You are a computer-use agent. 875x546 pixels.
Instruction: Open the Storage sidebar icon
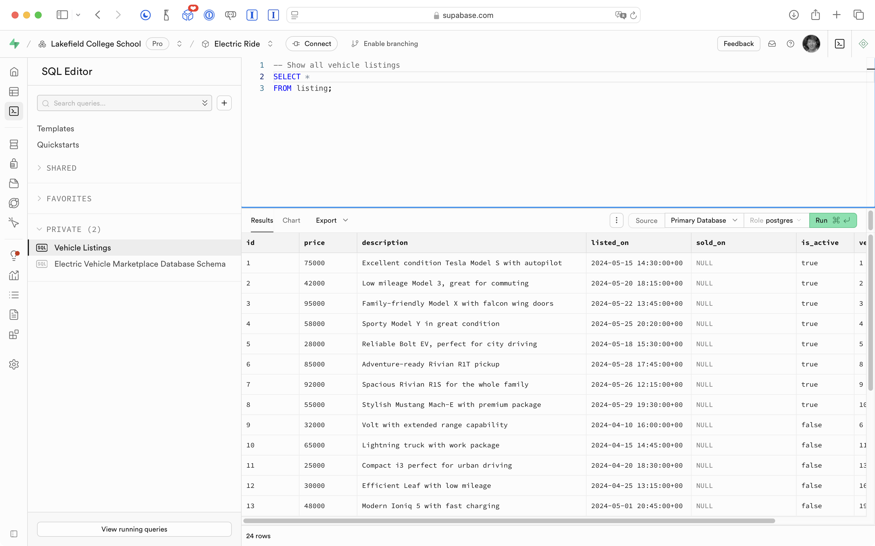point(14,183)
